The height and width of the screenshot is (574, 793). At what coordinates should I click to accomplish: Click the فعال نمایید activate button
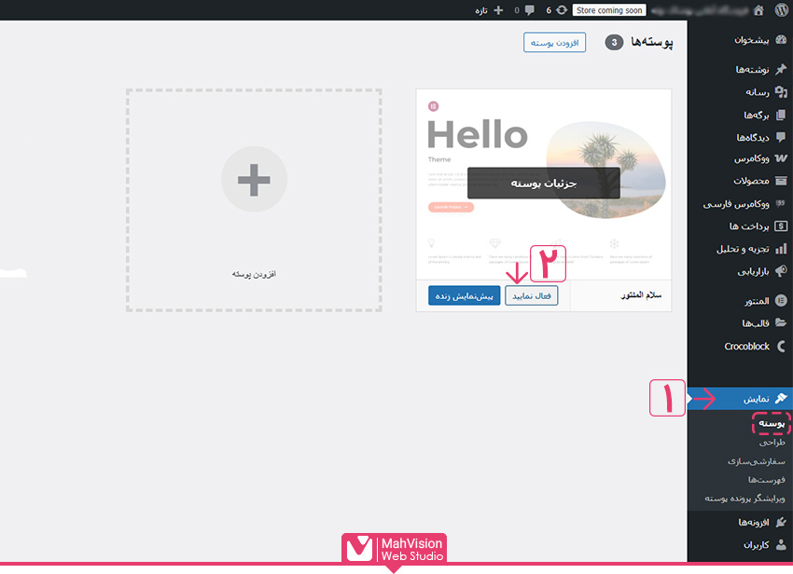pos(532,295)
